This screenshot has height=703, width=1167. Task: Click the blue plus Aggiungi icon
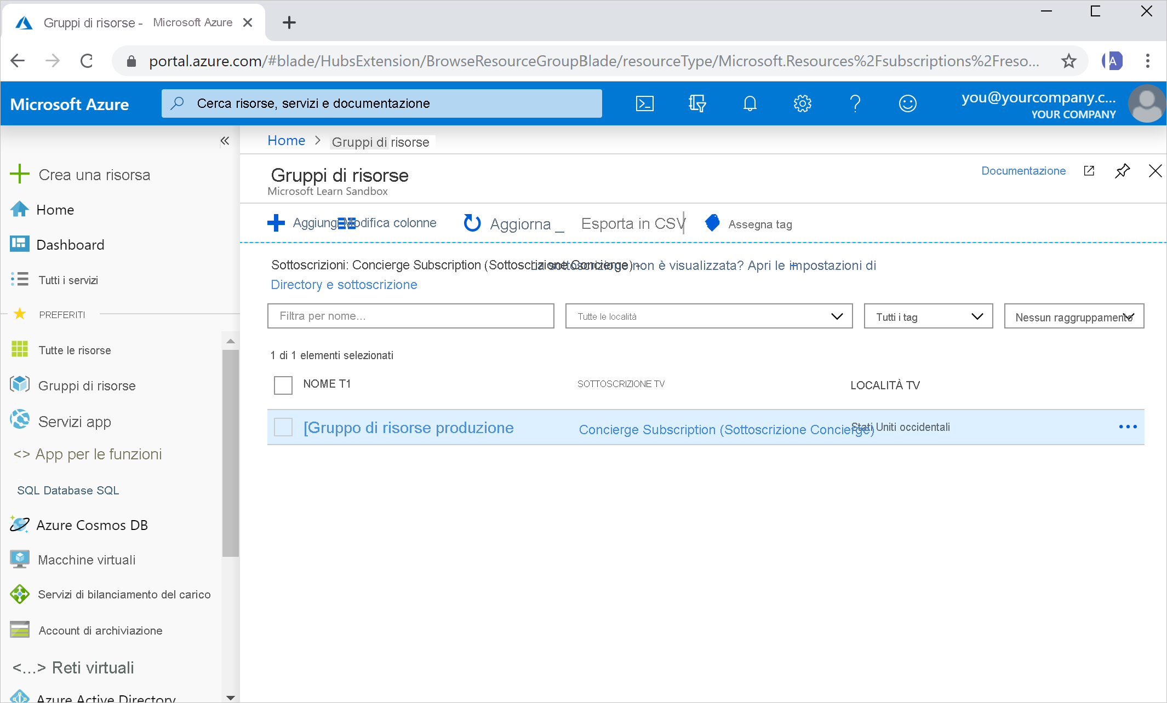point(276,223)
